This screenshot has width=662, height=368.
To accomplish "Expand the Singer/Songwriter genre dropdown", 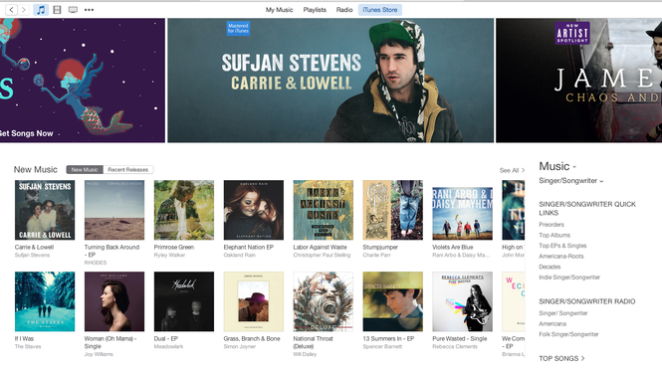I will (570, 181).
